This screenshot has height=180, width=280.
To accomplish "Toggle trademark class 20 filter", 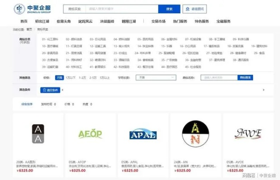I will click(50, 53).
